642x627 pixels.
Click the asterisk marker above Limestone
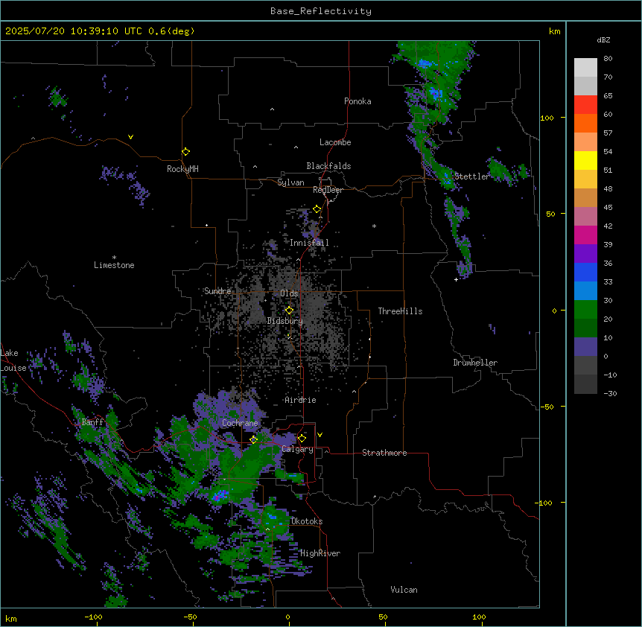[114, 258]
